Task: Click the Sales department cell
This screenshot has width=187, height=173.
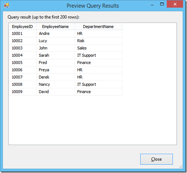Action: click(99, 48)
